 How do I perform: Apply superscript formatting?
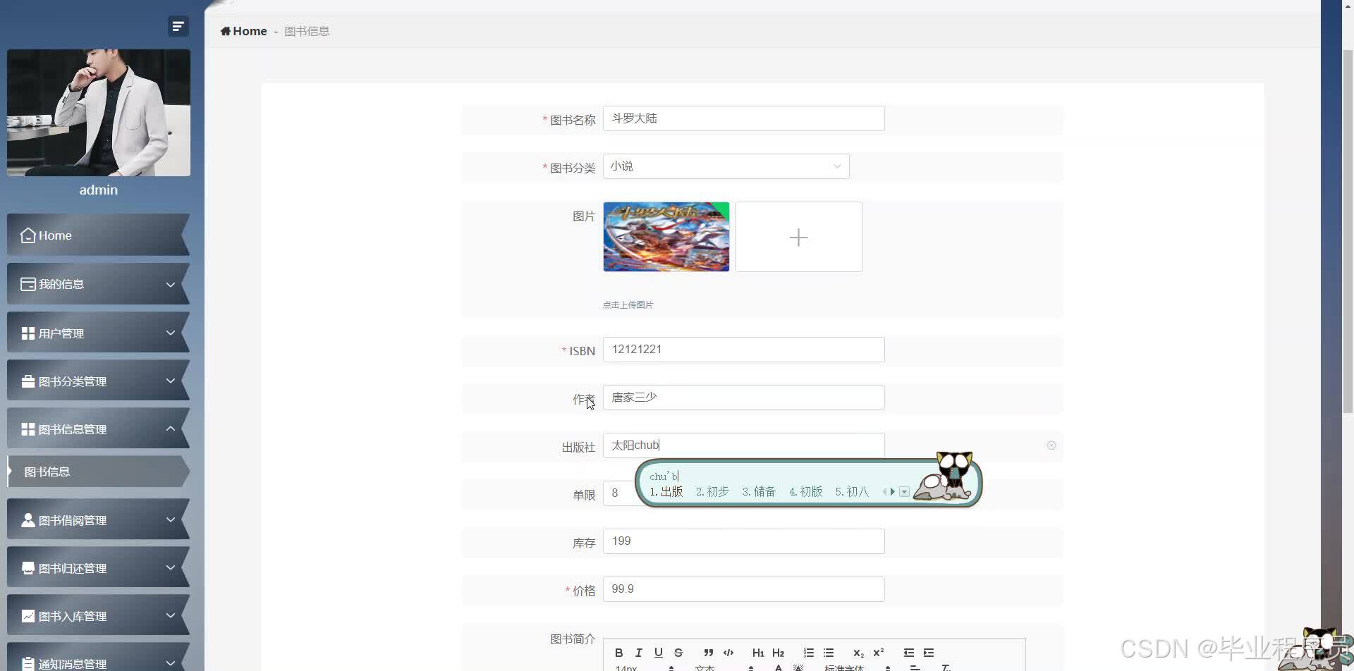[x=878, y=653]
